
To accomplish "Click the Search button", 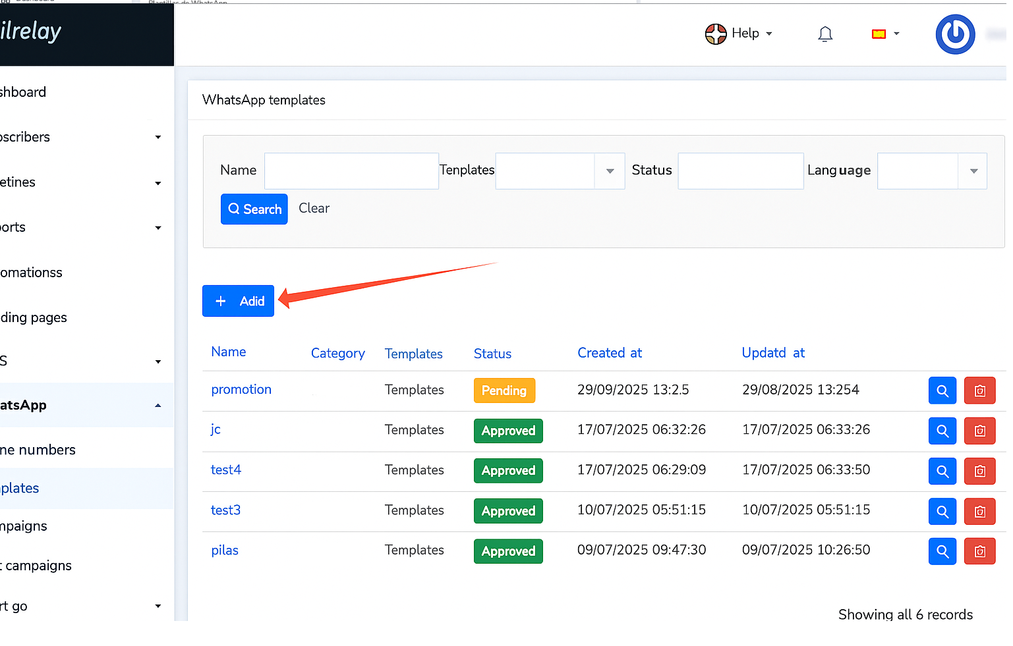I will pos(254,209).
